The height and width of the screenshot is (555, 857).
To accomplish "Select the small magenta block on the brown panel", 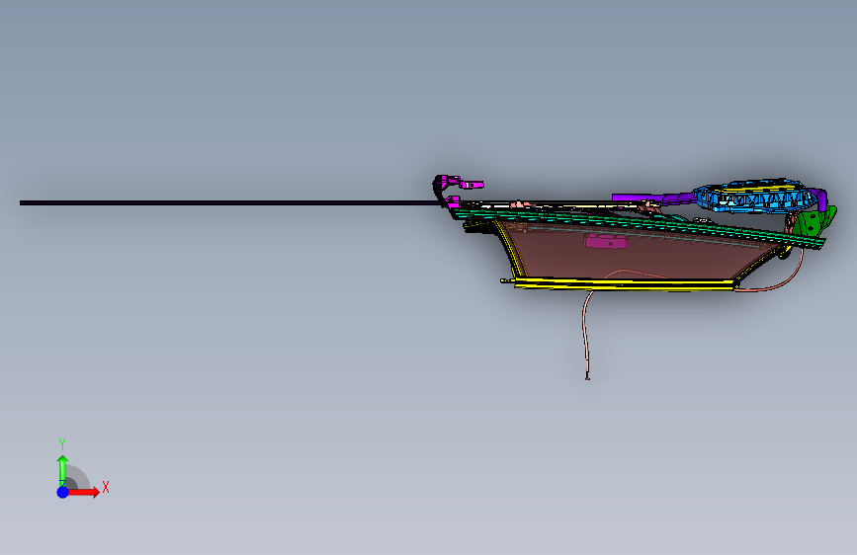I will pos(605,241).
